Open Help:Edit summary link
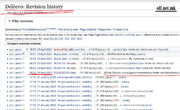This screenshot has width=180, height=110. point(124,35)
